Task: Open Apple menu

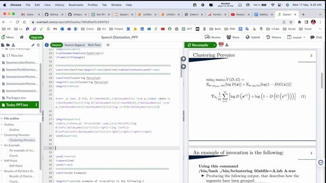Action: tap(5, 5)
